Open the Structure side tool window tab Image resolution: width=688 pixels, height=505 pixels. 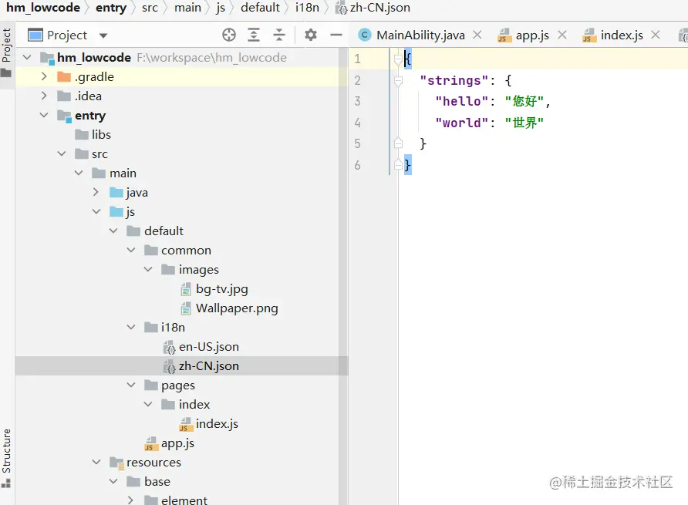click(6, 451)
